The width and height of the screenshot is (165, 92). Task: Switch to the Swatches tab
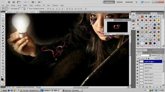[146, 13]
